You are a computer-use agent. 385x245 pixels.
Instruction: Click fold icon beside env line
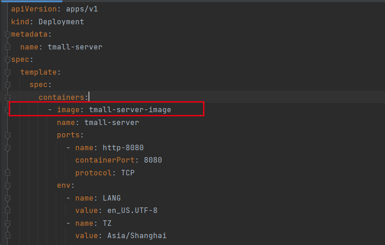[x=7, y=185]
